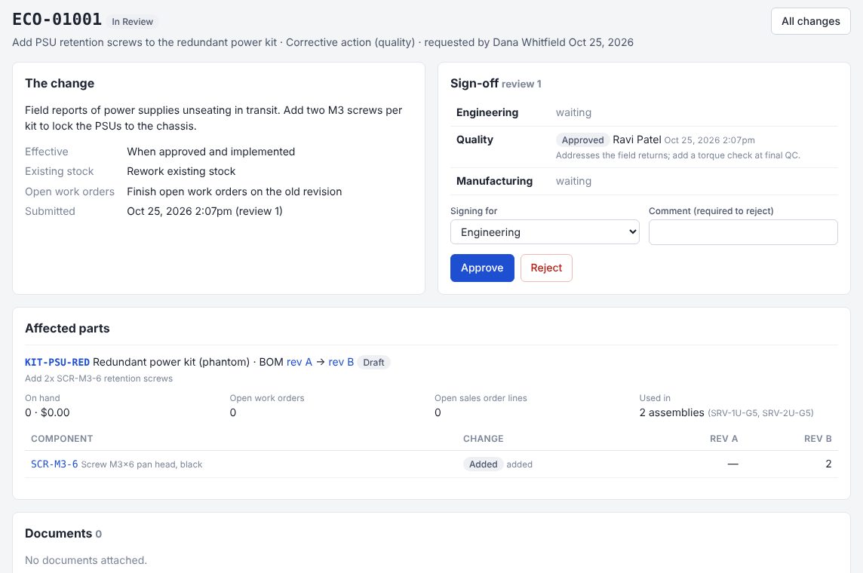View BOM rev A
This screenshot has height=573, width=863.
(299, 363)
